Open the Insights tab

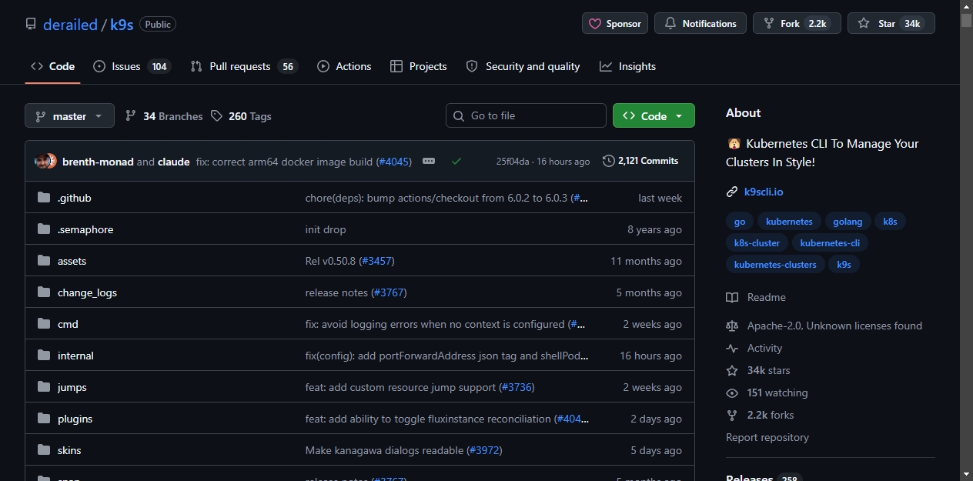(628, 66)
